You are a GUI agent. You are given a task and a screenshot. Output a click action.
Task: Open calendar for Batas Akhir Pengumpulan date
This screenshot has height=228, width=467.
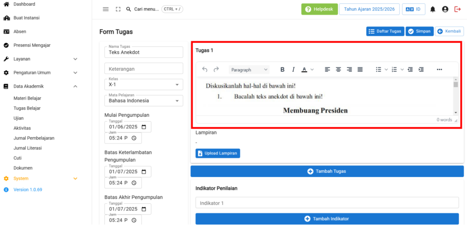144,209
